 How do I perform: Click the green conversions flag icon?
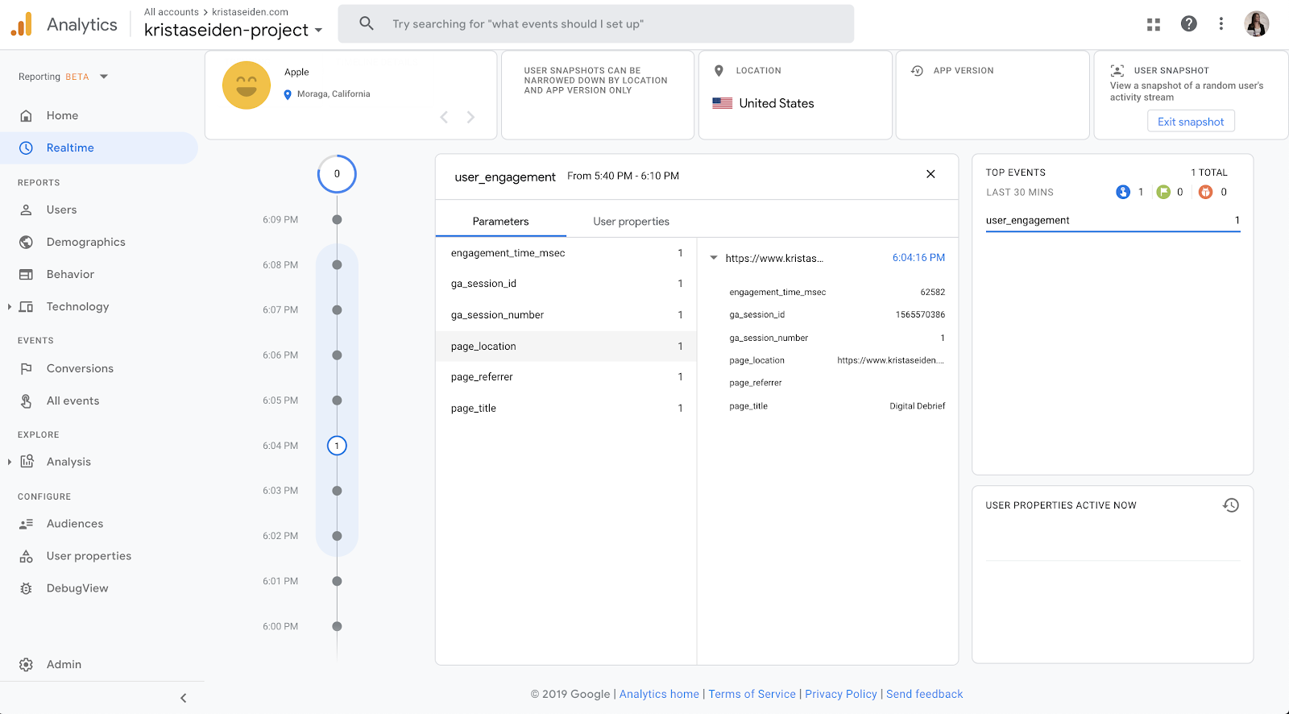tap(1163, 192)
